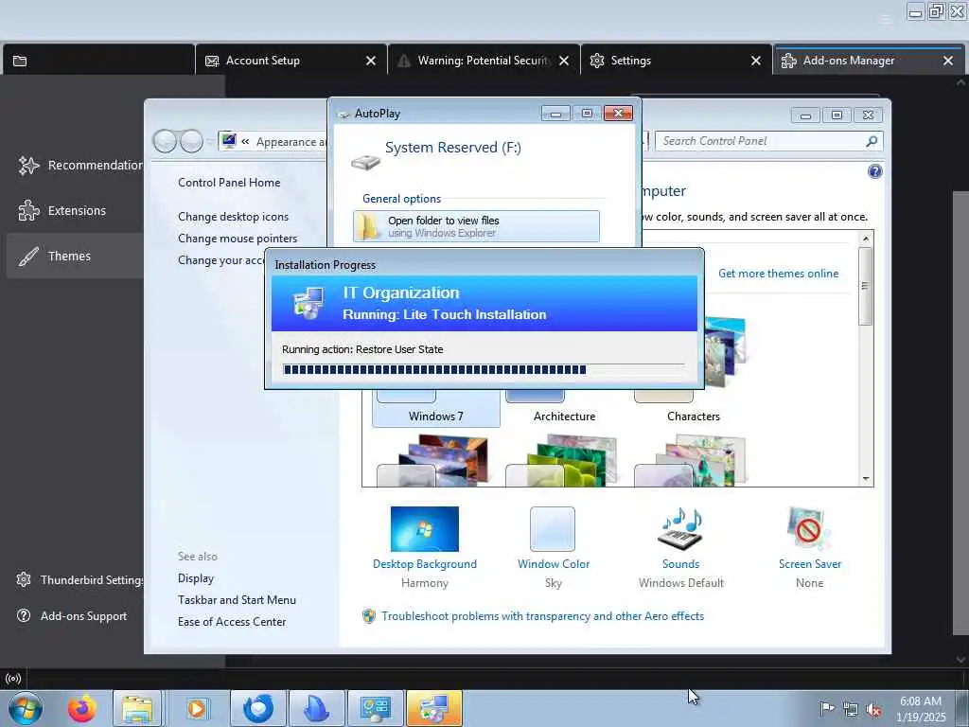Choose Open folder to view files
Screen dimensions: 969x727
(476, 226)
